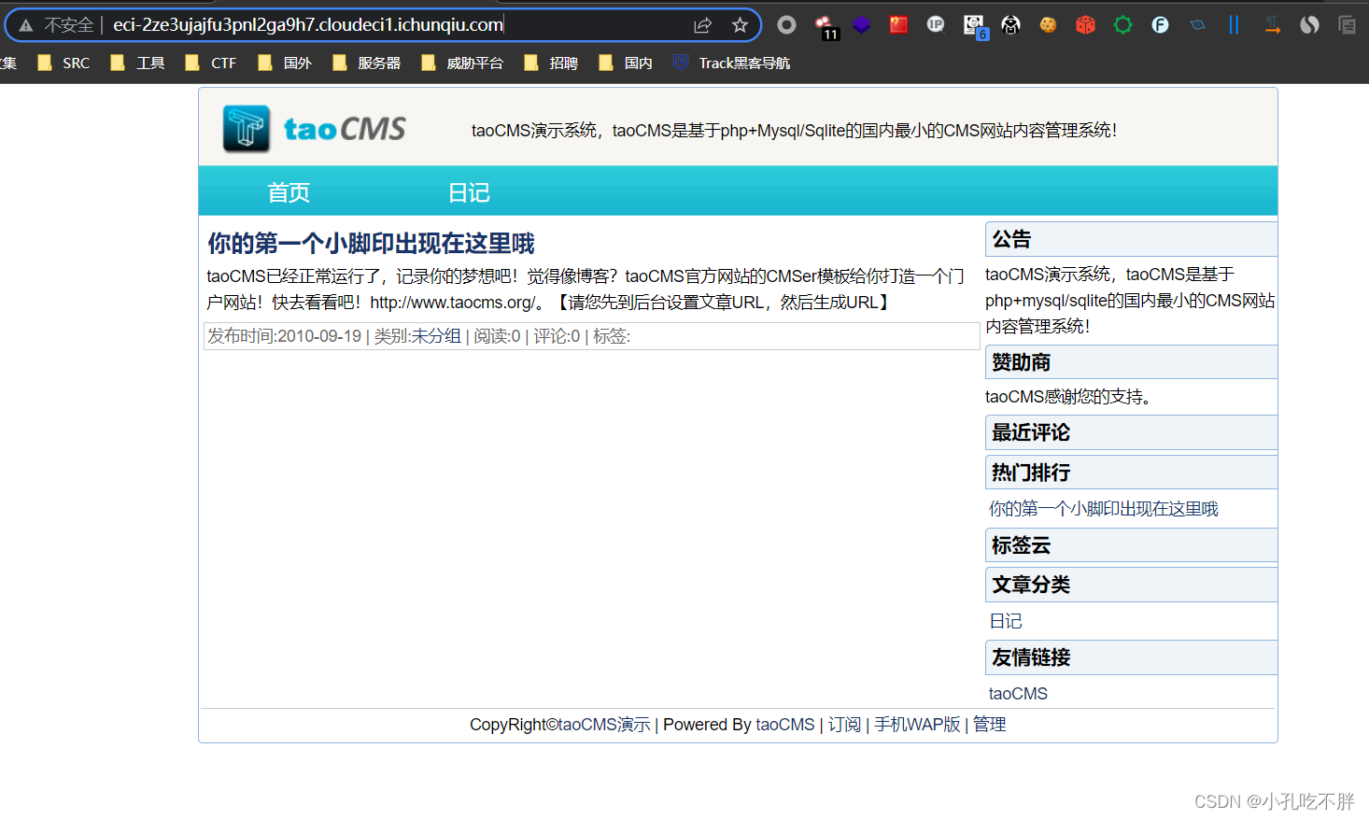Open the Track黑客导航 bookmark
This screenshot has width=1369, height=819.
pos(731,63)
